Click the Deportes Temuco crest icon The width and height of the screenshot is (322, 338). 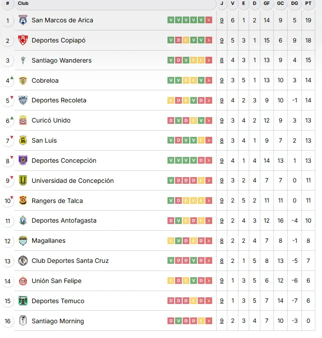23,301
